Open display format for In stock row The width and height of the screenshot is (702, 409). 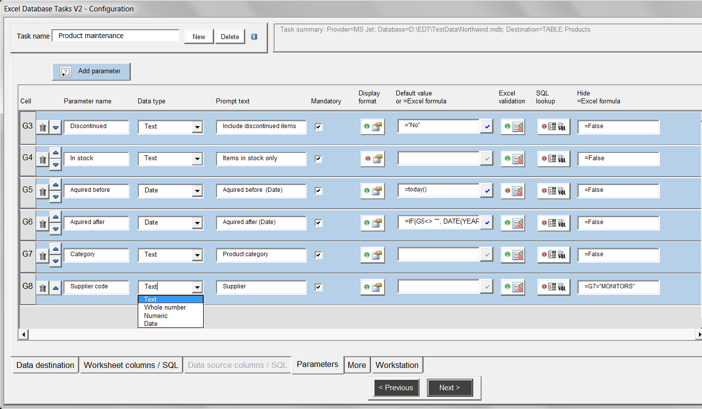[x=373, y=159]
